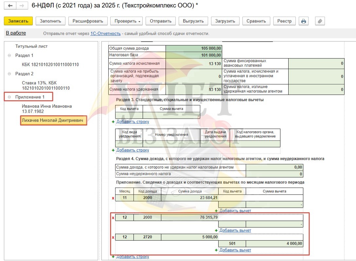The height and width of the screenshot is (261, 356).
Task: Click the income amount field 76 315,79
Action: click(x=189, y=217)
